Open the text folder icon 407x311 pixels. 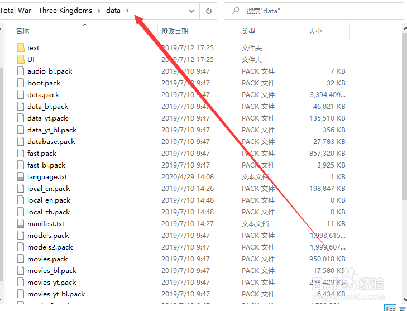click(21, 48)
